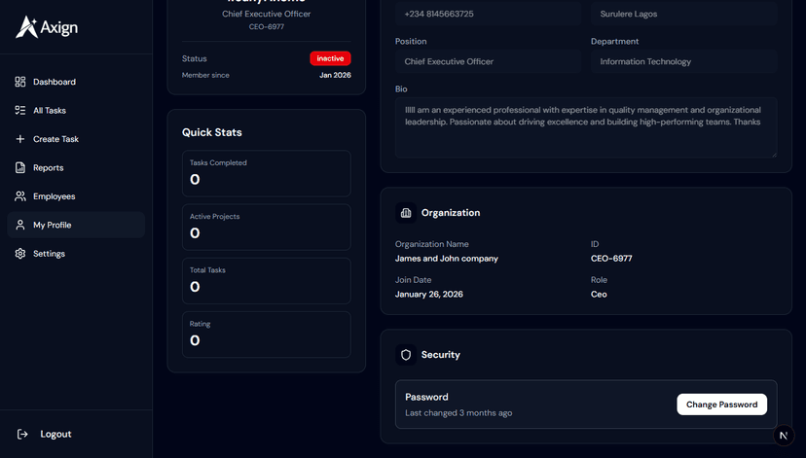Click the Security shield icon

tap(406, 355)
